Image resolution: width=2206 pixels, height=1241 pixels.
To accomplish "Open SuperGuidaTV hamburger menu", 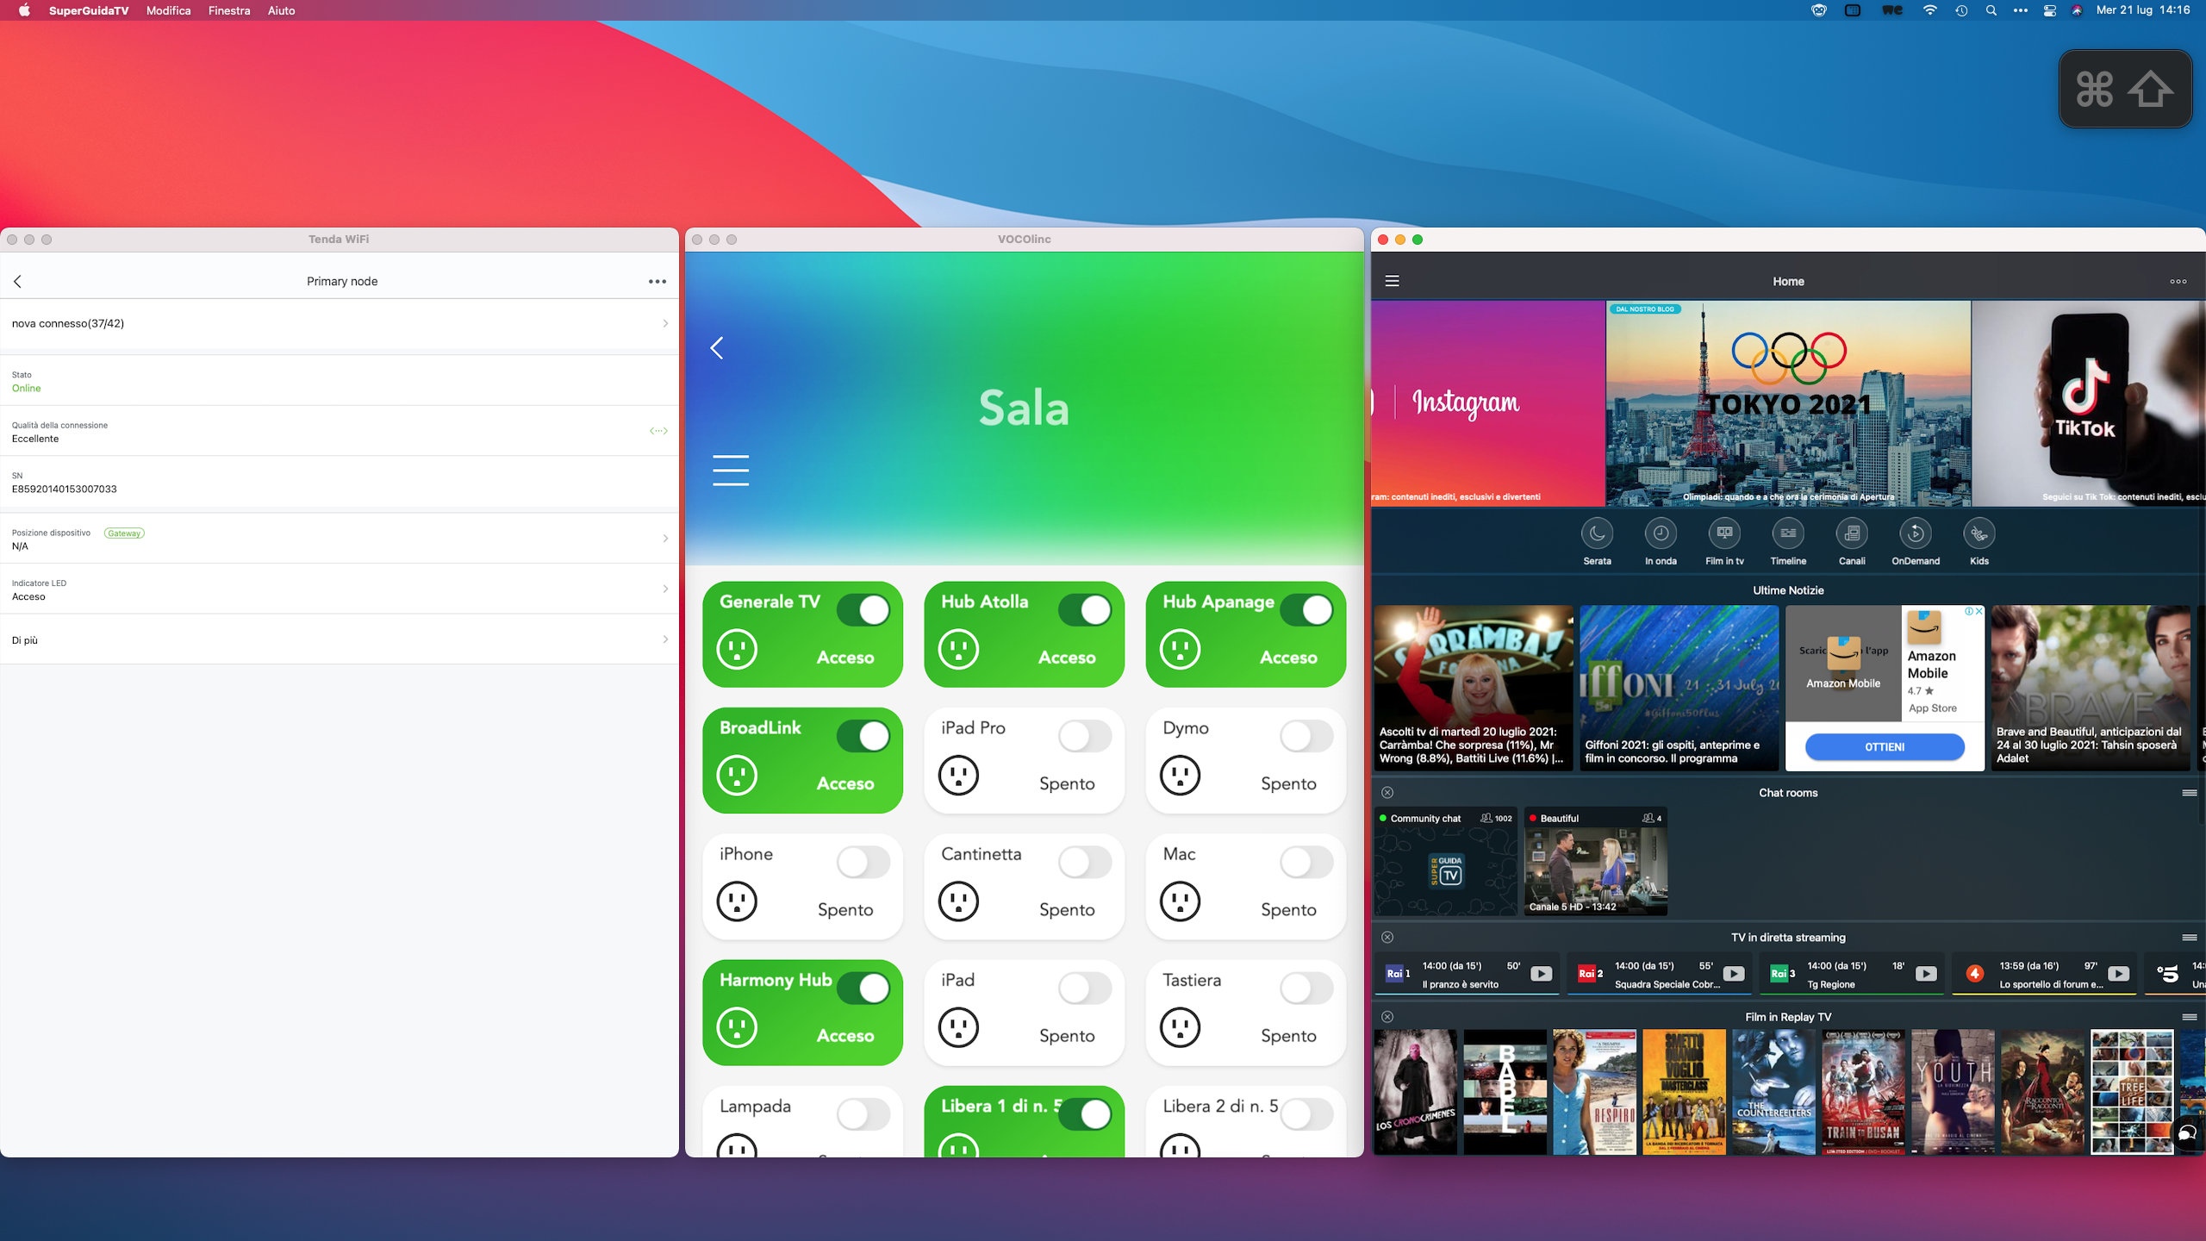I will point(1392,281).
